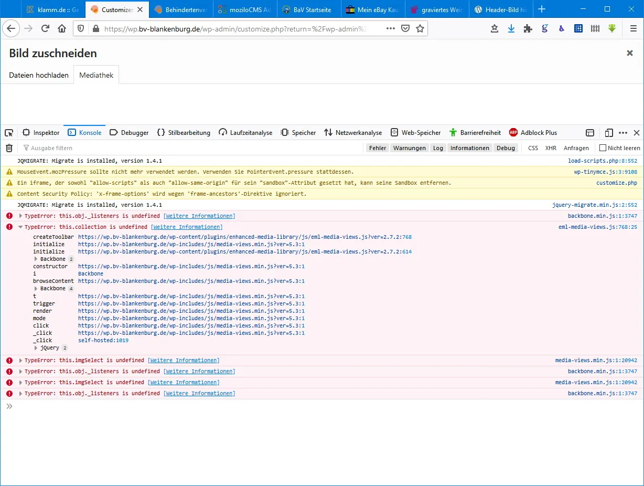The width and height of the screenshot is (644, 486).
Task: Bookmark this page with the star icon
Action: point(420,29)
